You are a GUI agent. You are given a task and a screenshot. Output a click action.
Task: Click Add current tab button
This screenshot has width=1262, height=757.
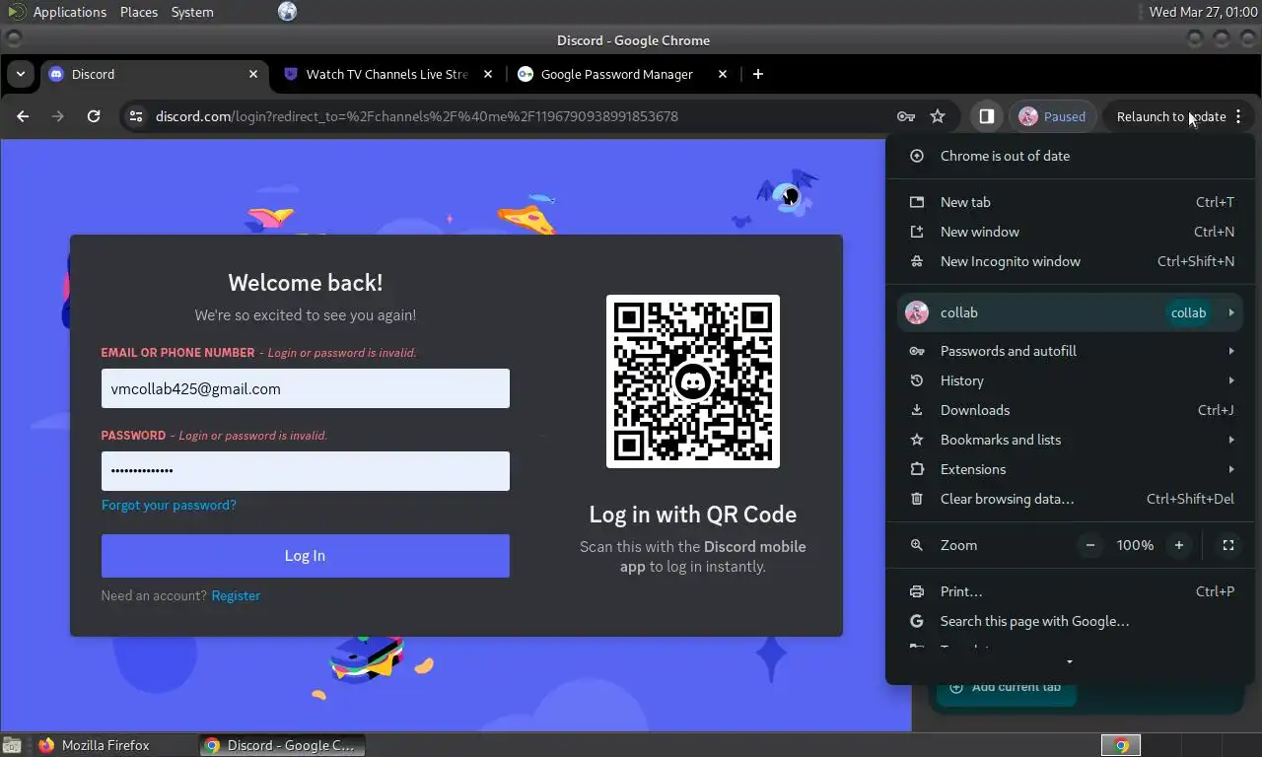coord(1006,687)
